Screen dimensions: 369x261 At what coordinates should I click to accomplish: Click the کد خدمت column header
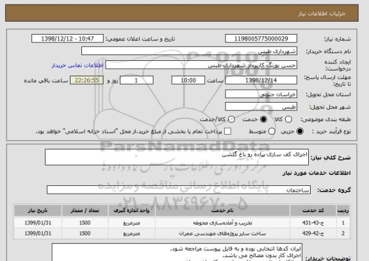point(313,210)
